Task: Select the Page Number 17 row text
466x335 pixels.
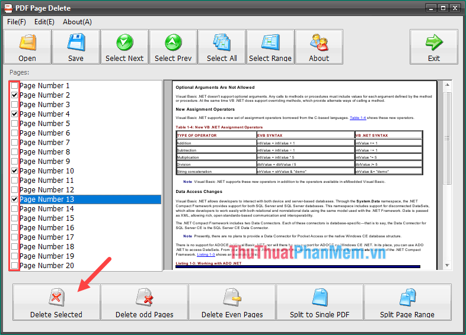Action: [x=47, y=237]
